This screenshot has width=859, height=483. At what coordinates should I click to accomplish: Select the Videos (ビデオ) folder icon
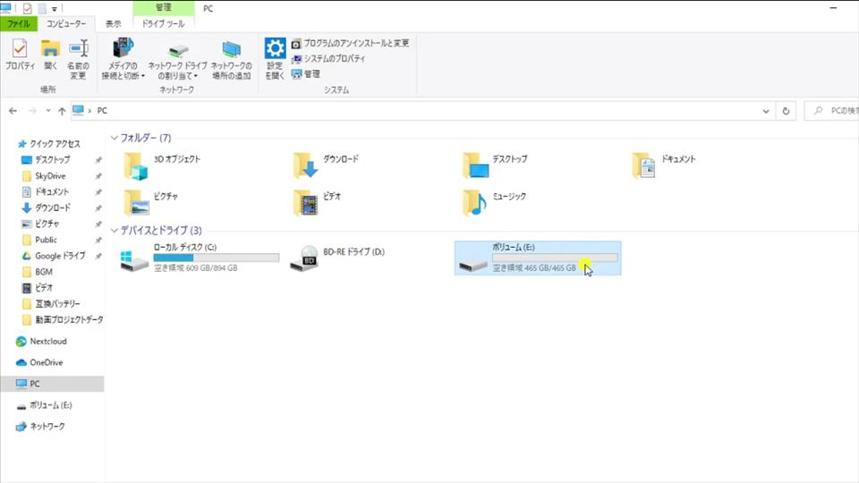point(306,203)
